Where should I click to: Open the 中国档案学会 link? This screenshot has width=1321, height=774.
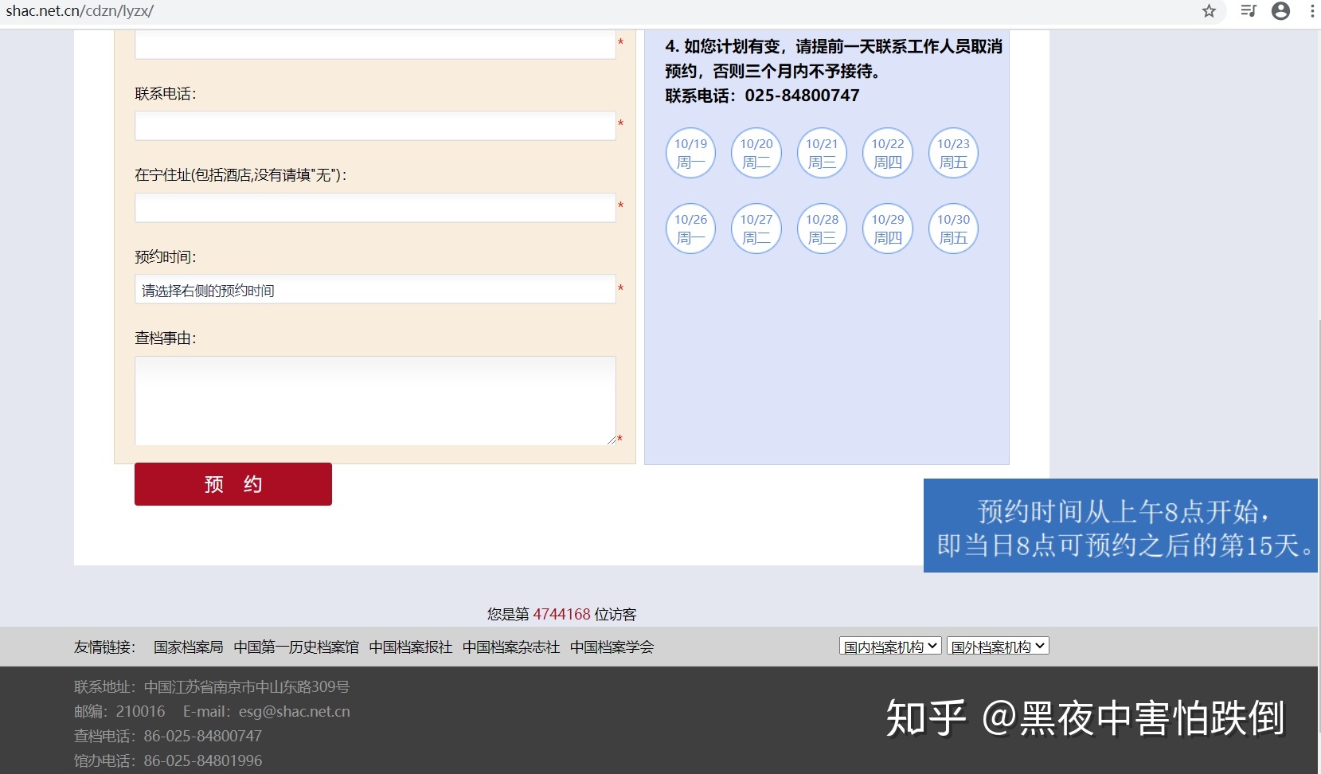(612, 647)
